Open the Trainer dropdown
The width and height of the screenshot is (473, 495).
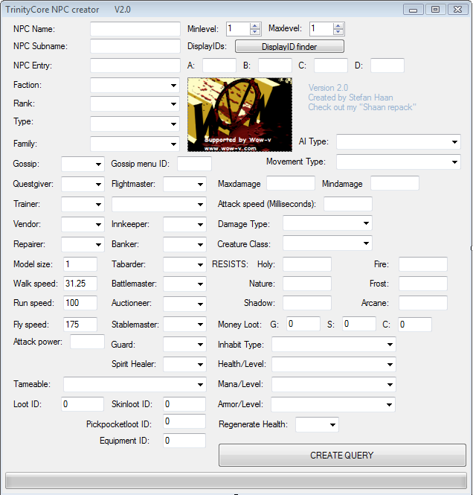click(x=83, y=204)
